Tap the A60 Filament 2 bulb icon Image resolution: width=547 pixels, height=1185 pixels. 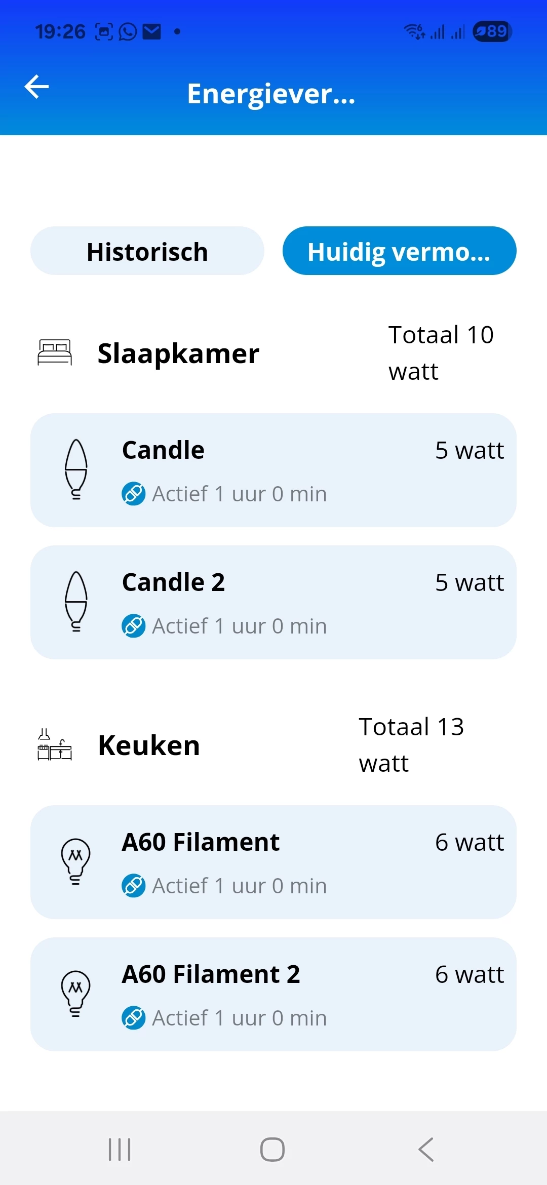pos(75,994)
